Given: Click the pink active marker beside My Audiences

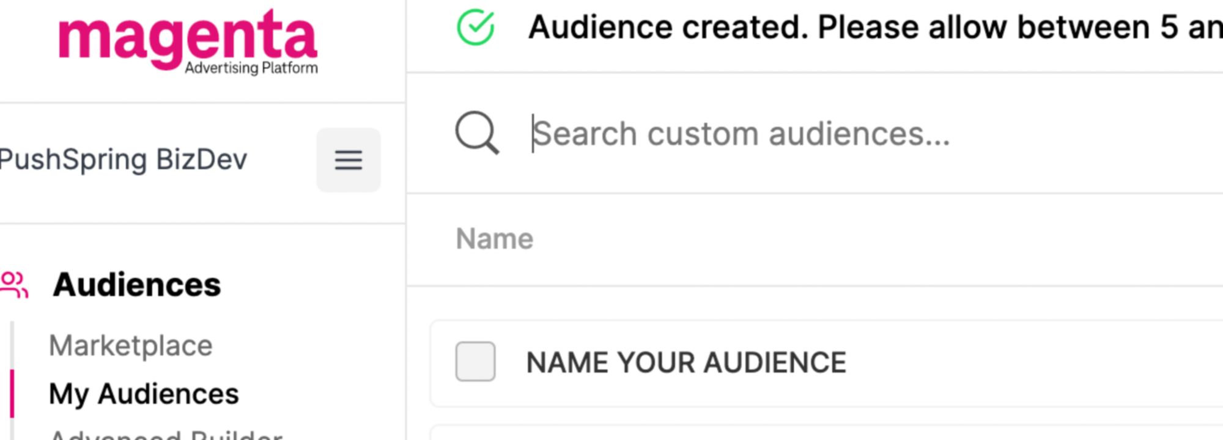Looking at the screenshot, I should [12, 394].
